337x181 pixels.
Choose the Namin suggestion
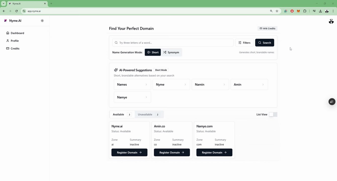pyautogui.click(x=210, y=84)
